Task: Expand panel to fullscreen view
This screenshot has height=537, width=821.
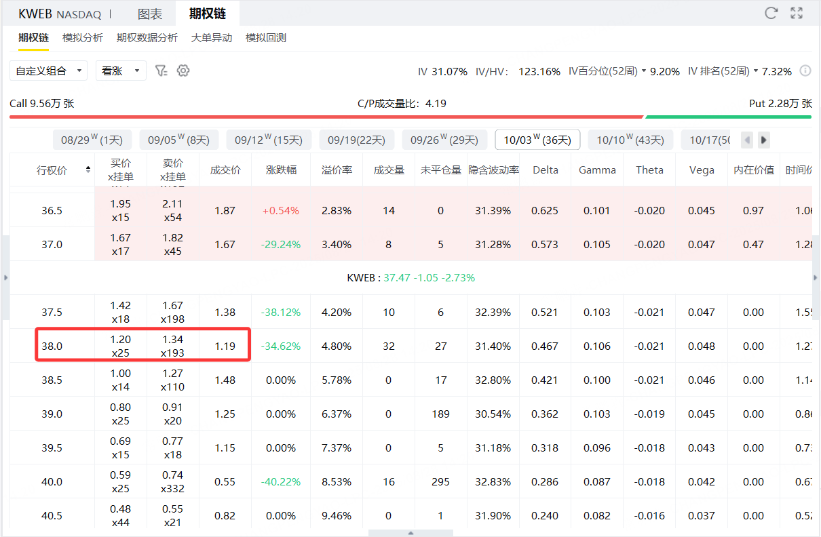Action: [x=797, y=13]
